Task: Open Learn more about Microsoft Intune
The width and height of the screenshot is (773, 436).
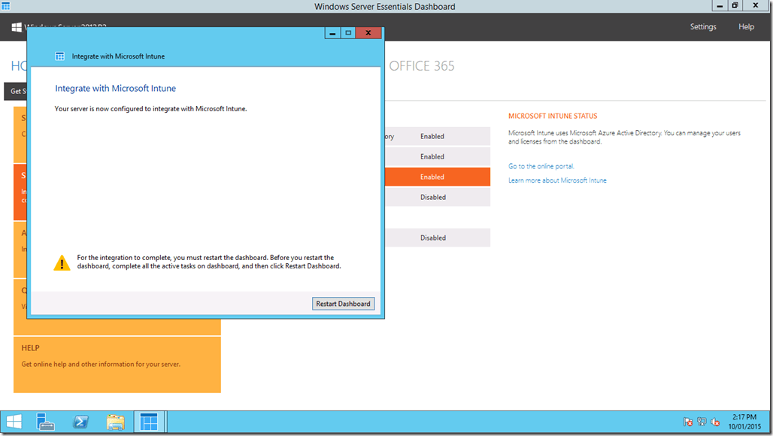Action: [x=556, y=180]
